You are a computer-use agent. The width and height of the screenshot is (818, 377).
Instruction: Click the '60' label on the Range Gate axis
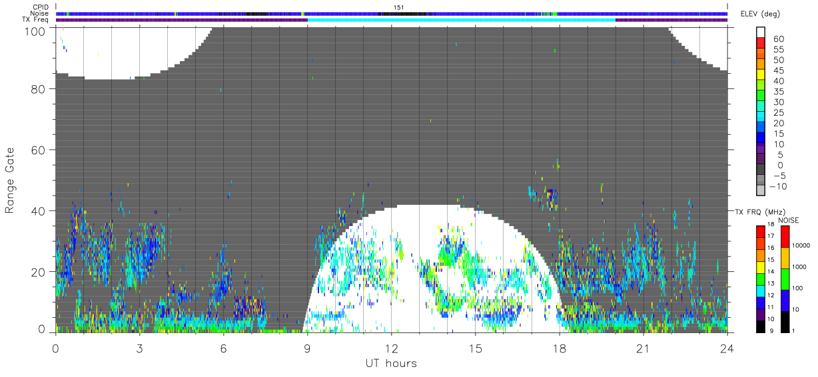pos(39,150)
